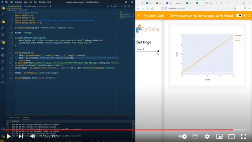Maximize the bottom panel with the up chevron
Viewport: 252px width, 142px height.
129,118
